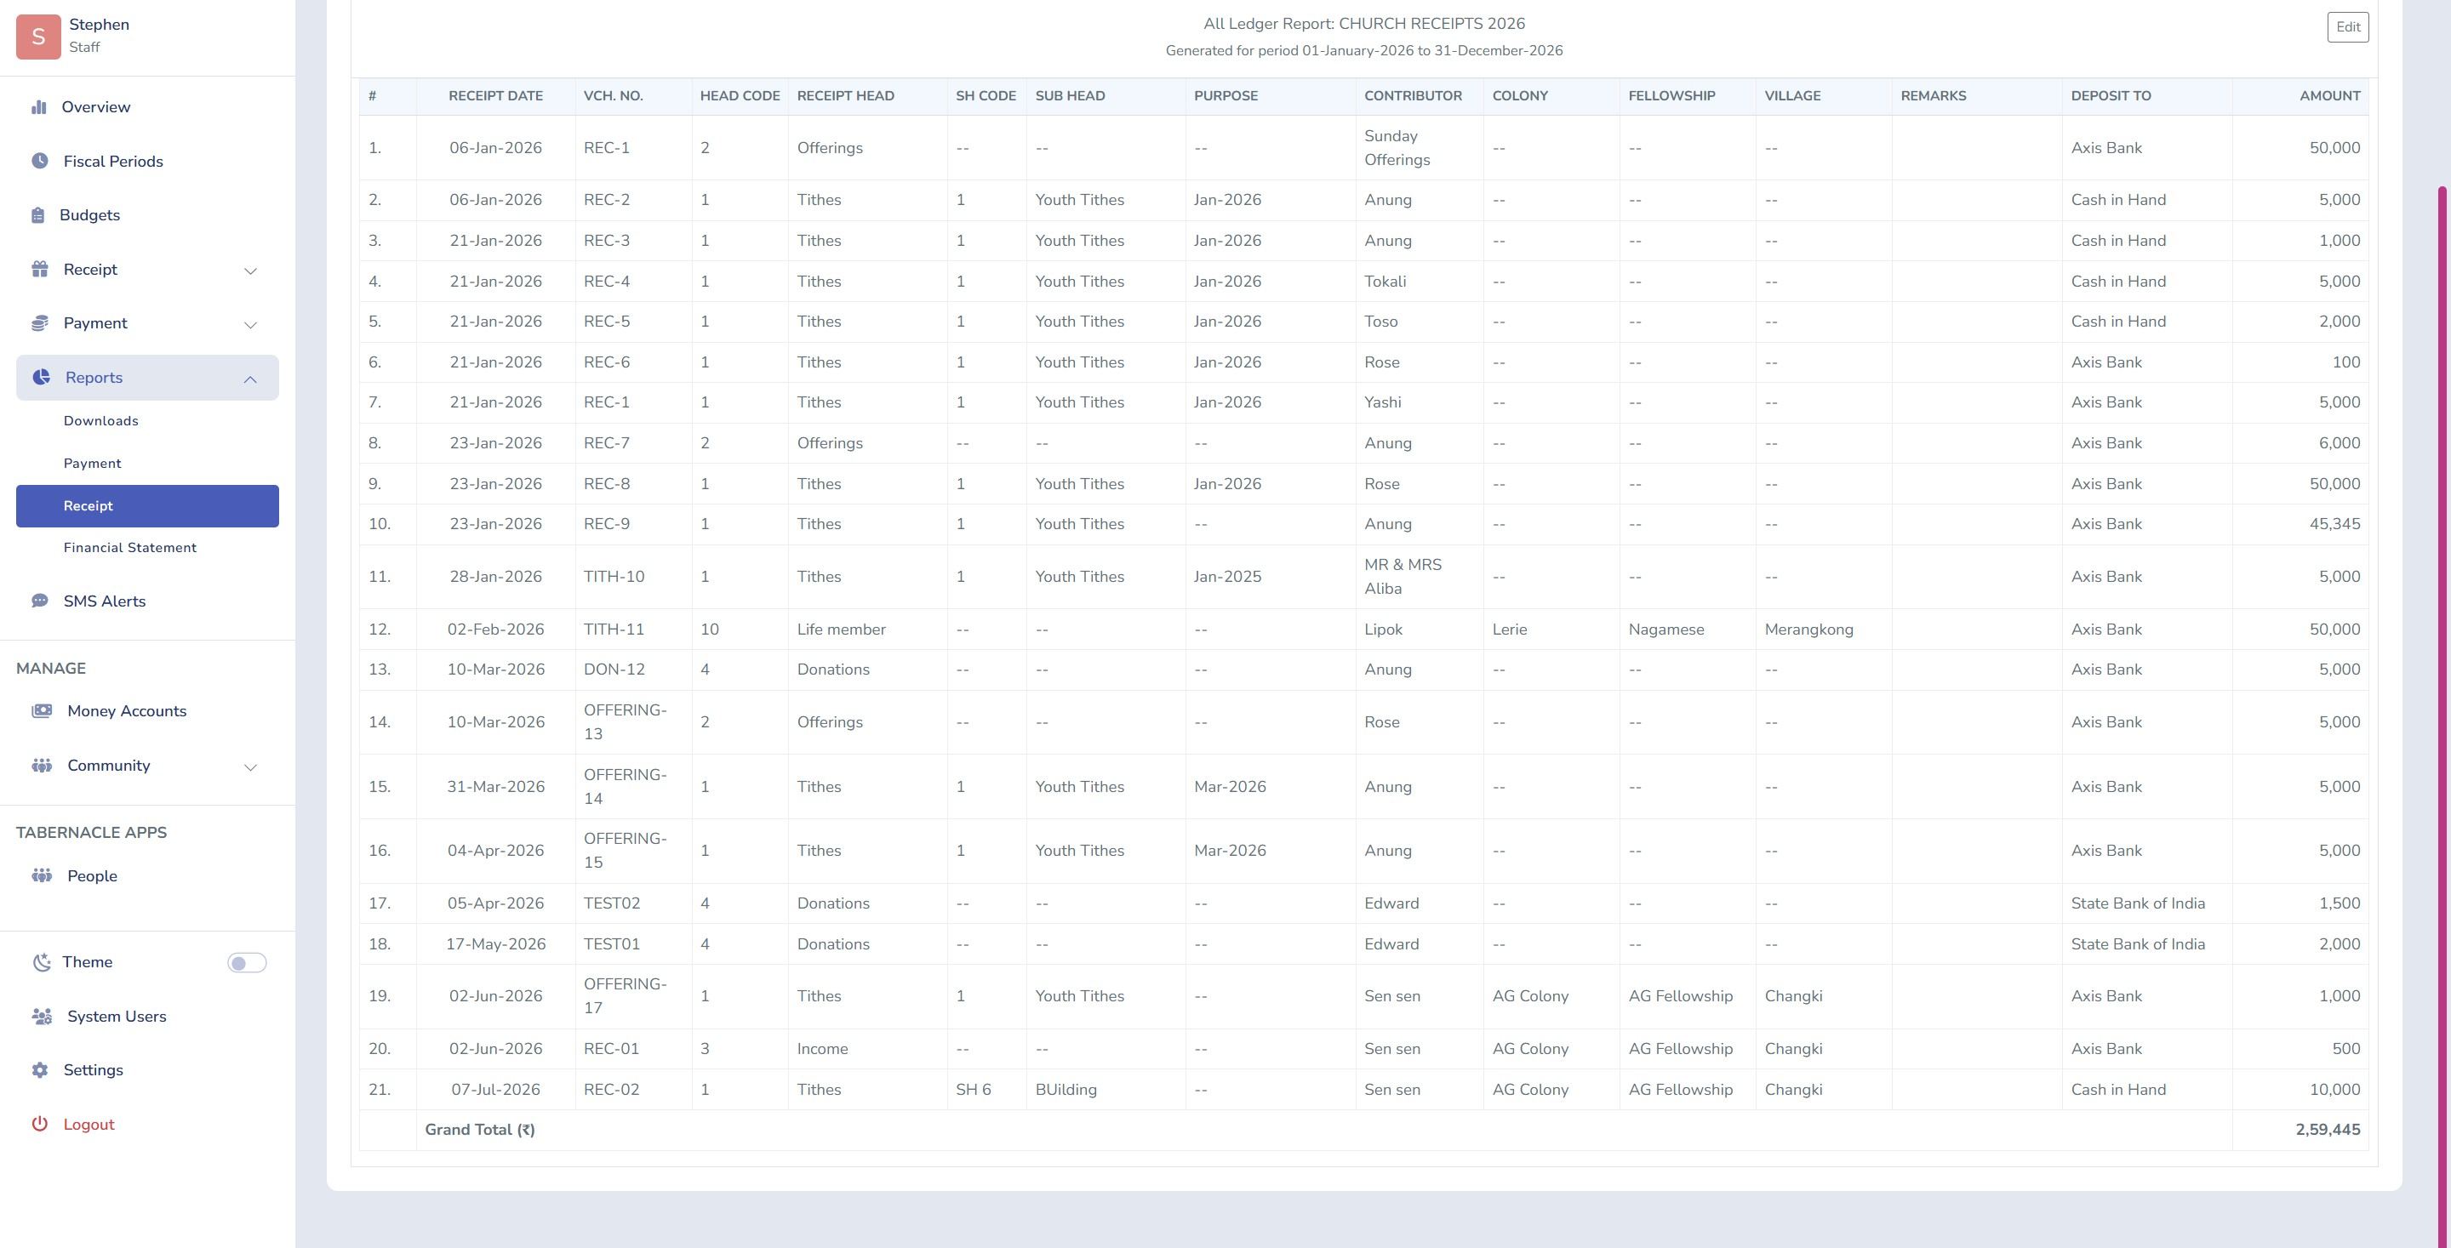2451x1248 pixels.
Task: Click Grand Total amount 2,59,445
Action: (2328, 1130)
